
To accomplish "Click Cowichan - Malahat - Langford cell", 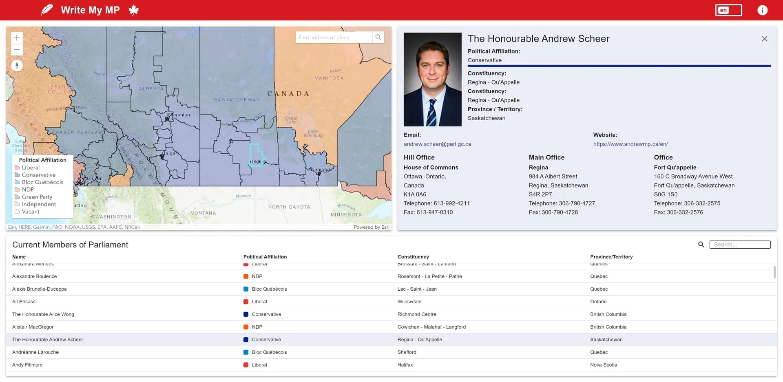I will pos(431,327).
